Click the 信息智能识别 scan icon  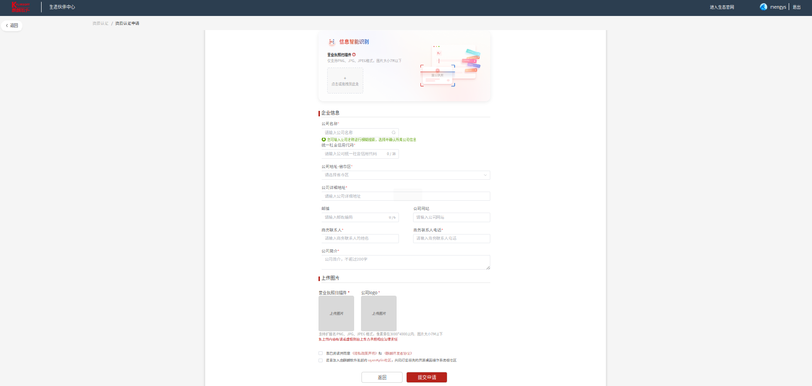[332, 42]
